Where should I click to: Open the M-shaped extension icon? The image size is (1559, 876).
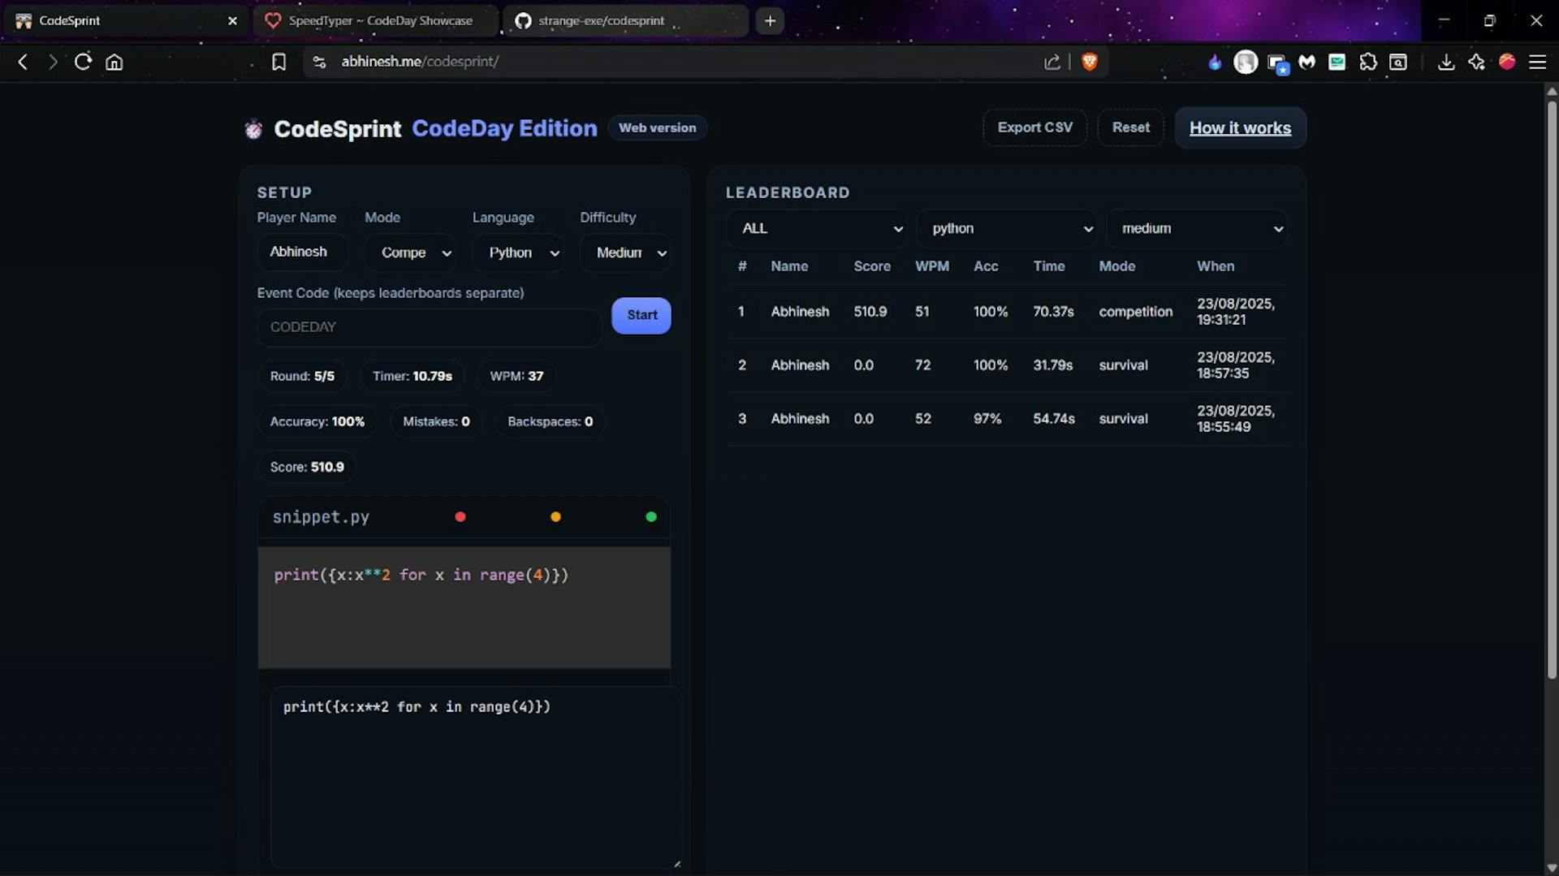[x=1306, y=62]
